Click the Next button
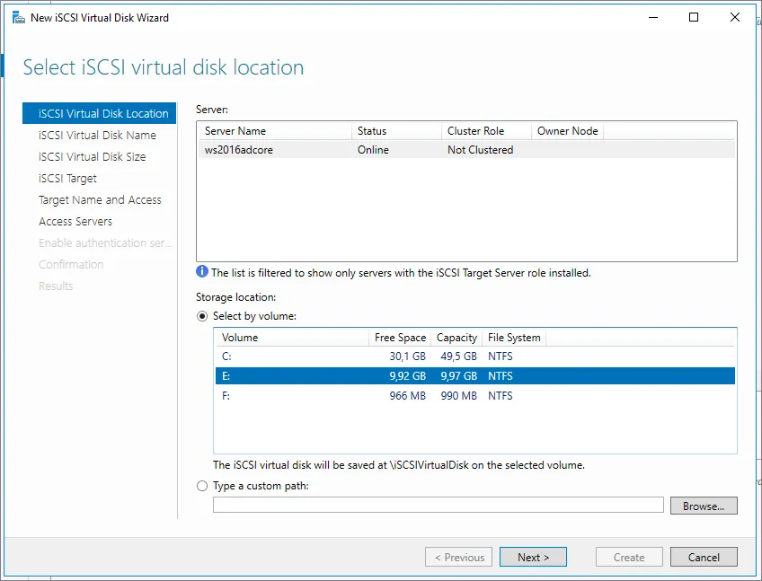Image resolution: width=762 pixels, height=581 pixels. coord(533,558)
